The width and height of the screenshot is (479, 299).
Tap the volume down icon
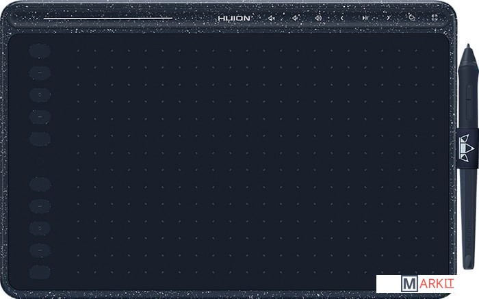click(x=294, y=18)
